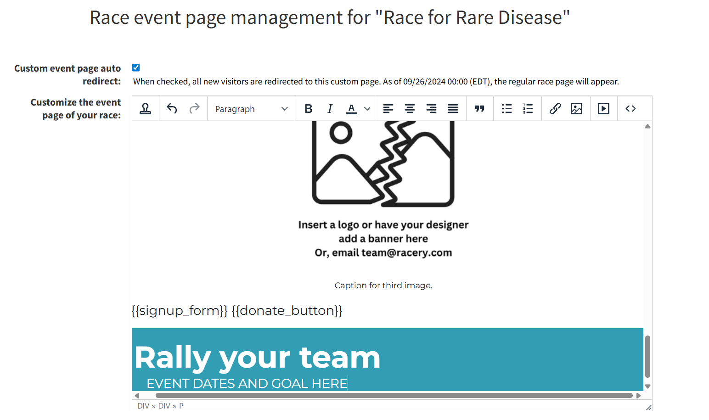Pick a font color with the A swatch
Viewport: 709px width, 420px height.
pos(351,108)
